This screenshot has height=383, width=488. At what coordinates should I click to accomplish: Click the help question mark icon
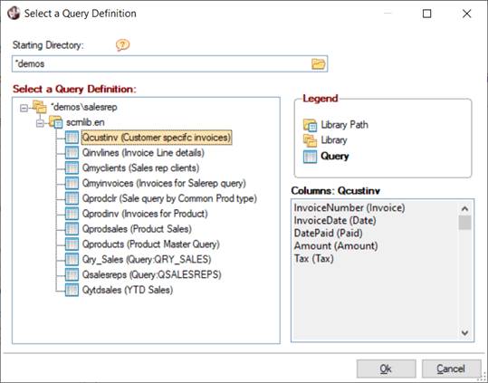122,45
